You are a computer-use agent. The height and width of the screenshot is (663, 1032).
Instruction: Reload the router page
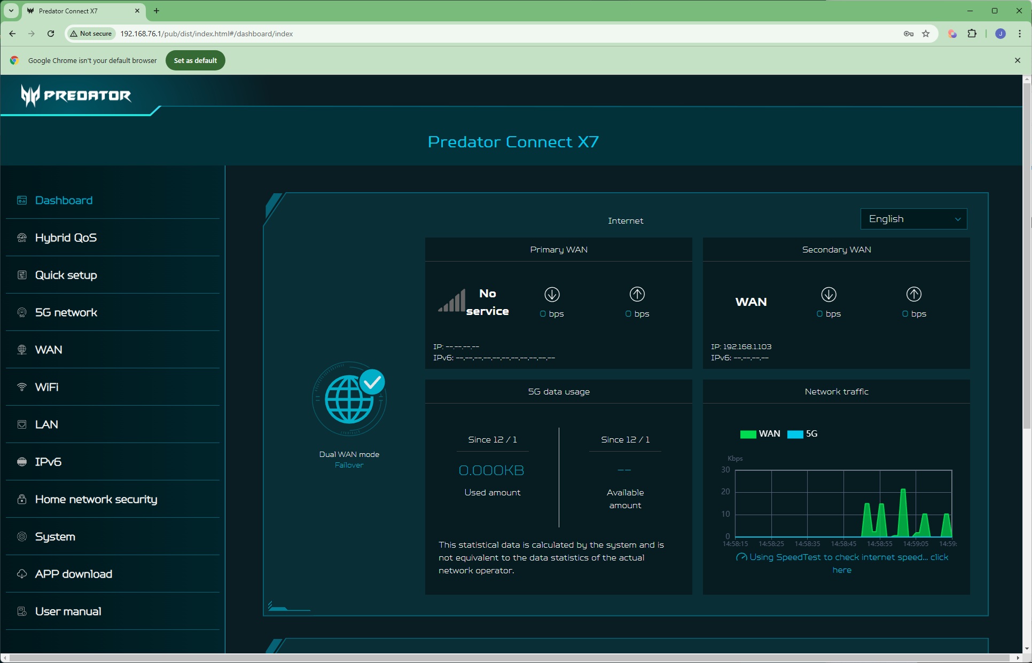(x=51, y=34)
